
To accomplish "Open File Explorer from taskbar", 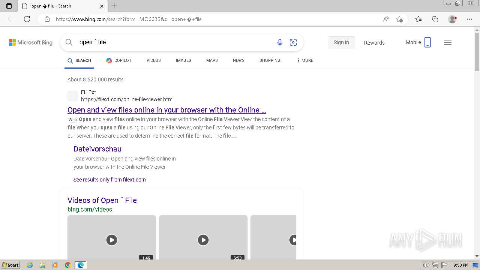I will click(x=42, y=265).
